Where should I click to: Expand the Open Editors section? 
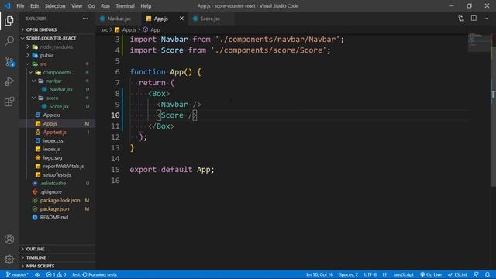point(57,29)
